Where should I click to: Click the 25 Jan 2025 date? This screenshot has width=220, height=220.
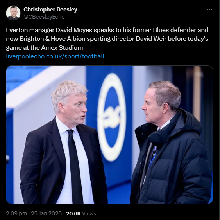46,213
